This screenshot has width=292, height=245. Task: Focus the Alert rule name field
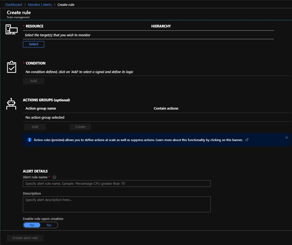point(117,184)
